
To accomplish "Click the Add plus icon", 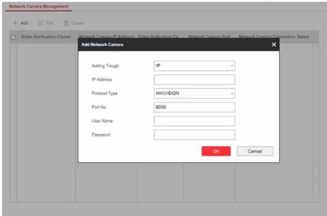I will tap(15, 23).
